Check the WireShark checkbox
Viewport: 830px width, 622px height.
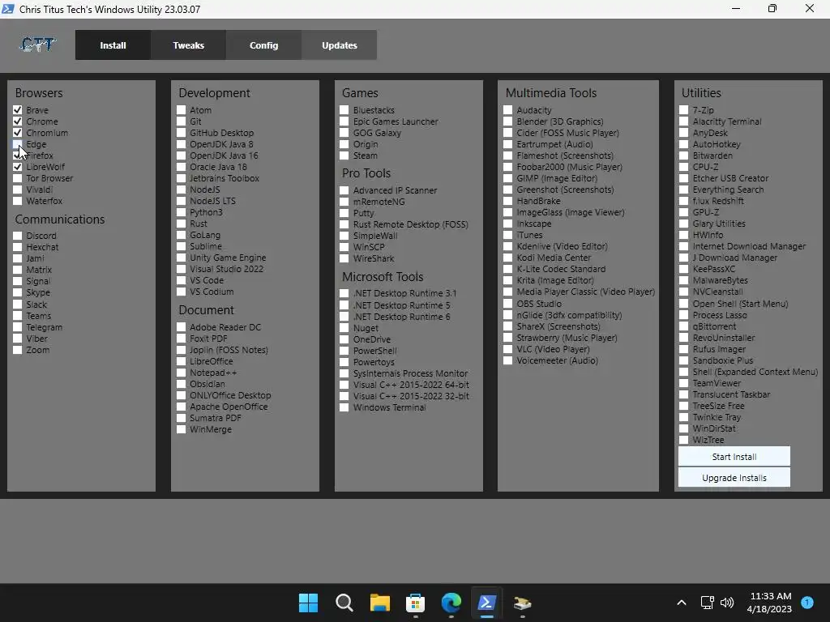coord(344,258)
